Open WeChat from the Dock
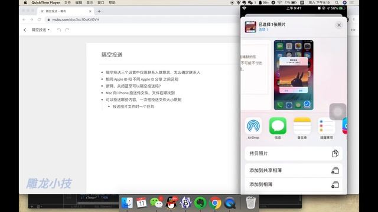 (x=157, y=203)
